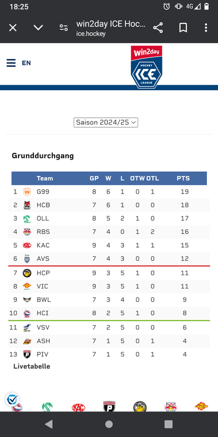Tap the Pioneers P logo in bottom carousel
The width and height of the screenshot is (218, 437).
coord(109,407)
